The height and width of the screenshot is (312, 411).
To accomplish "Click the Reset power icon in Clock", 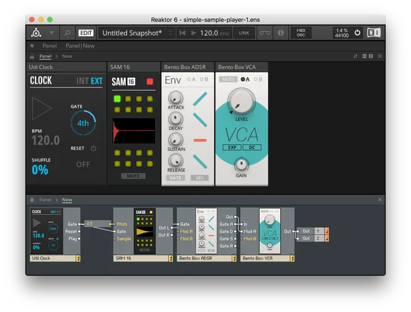I will [x=93, y=149].
